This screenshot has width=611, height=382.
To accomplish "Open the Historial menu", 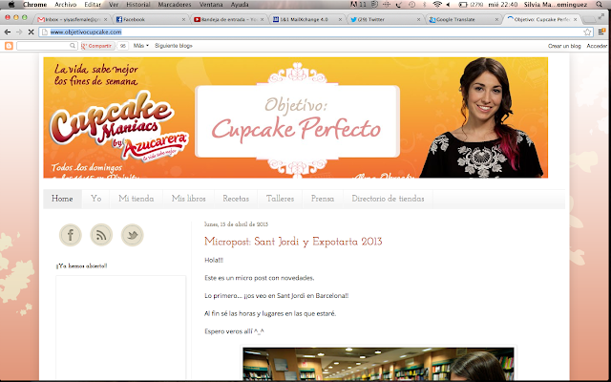I will (138, 5).
